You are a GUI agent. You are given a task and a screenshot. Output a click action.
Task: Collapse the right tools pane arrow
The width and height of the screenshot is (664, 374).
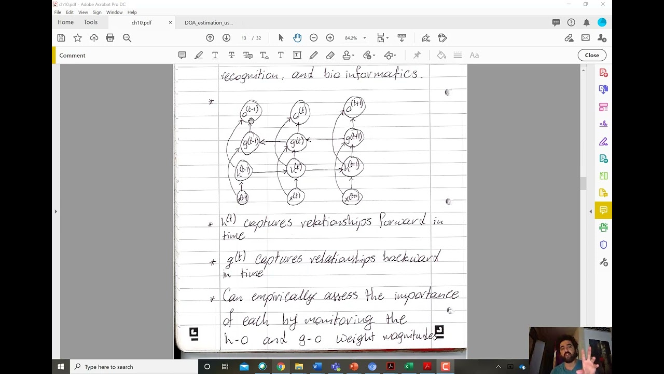[590, 211]
